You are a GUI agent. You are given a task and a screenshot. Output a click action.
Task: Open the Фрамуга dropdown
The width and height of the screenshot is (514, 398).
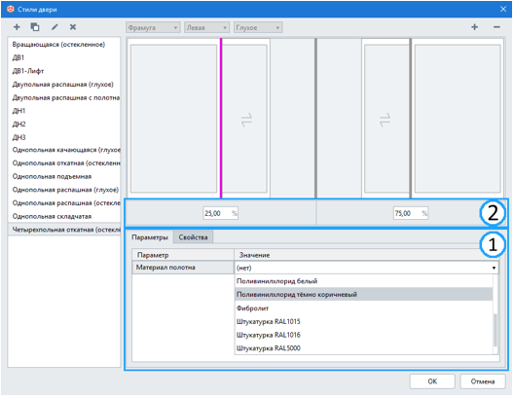pyautogui.click(x=153, y=28)
